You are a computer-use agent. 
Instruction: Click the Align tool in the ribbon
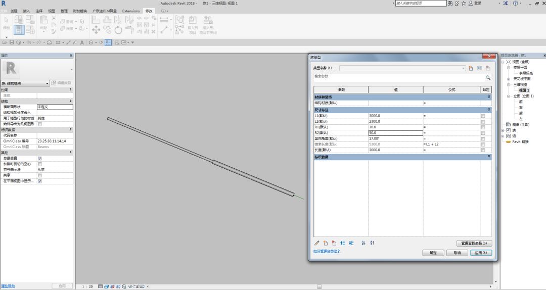(96, 20)
